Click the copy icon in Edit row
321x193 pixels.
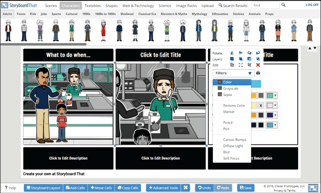(232, 65)
